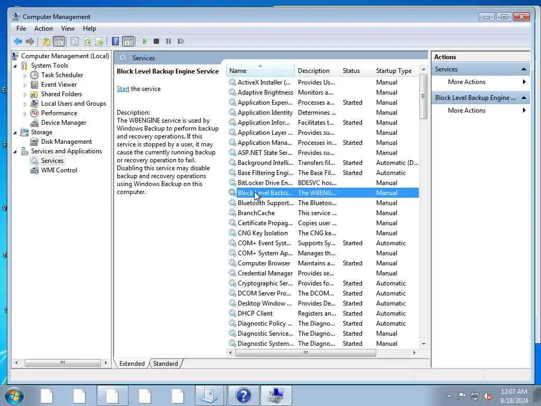Viewport: 541px width, 406px height.
Task: Click the services list vertical scrollbar thumb
Action: [423, 96]
